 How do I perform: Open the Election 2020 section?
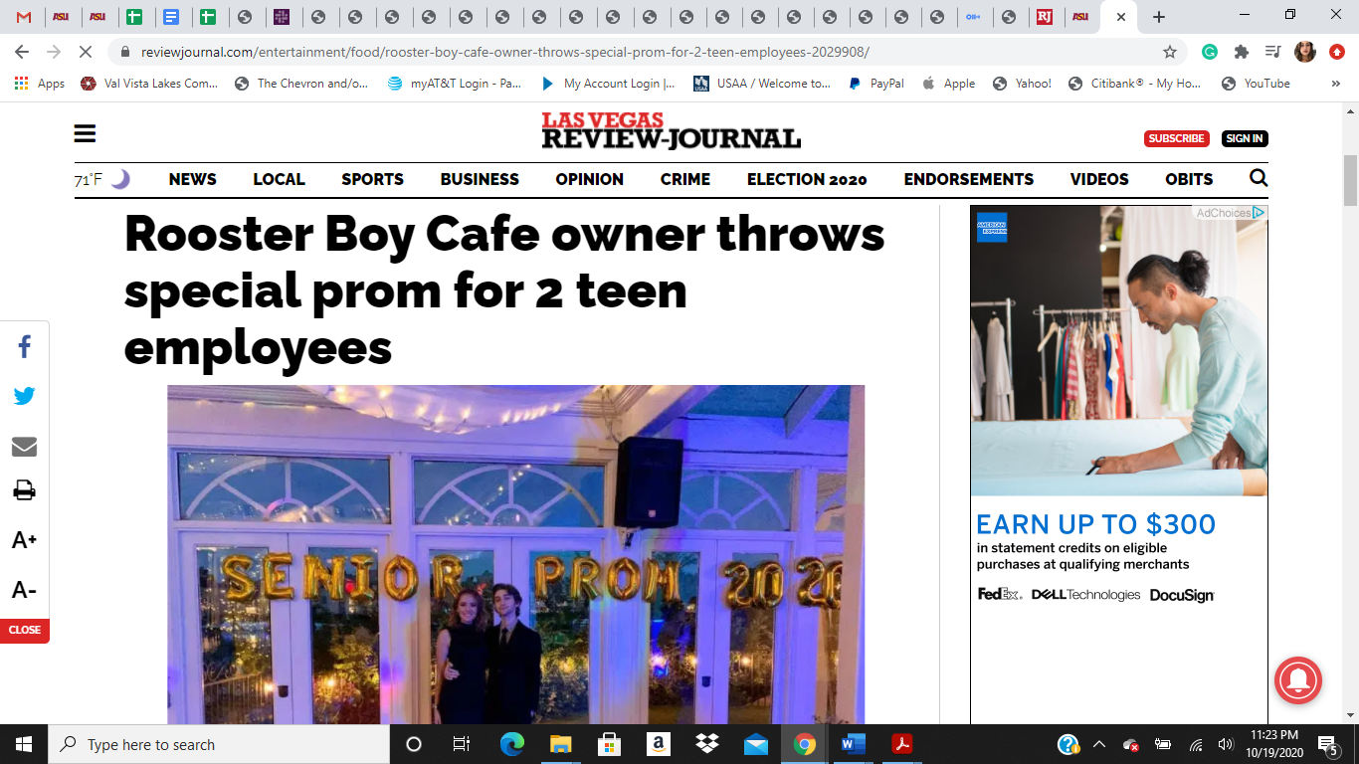coord(807,180)
